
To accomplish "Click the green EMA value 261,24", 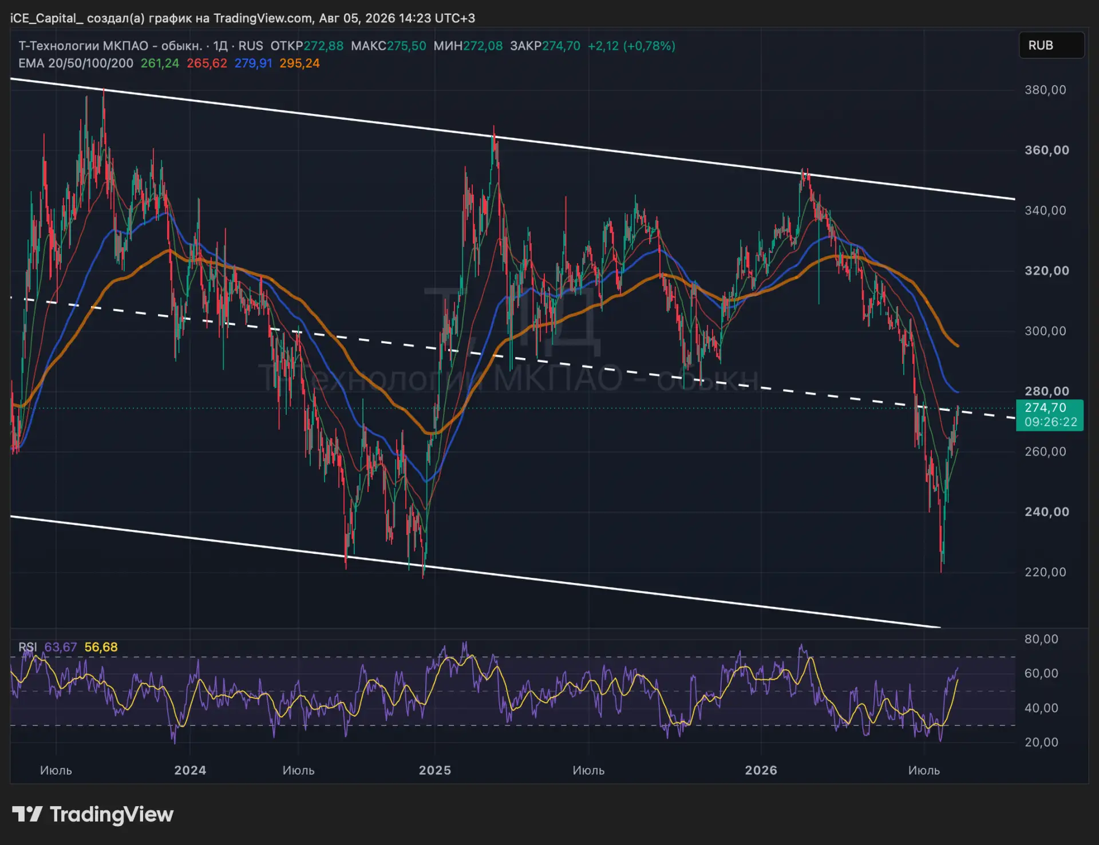I will point(160,64).
